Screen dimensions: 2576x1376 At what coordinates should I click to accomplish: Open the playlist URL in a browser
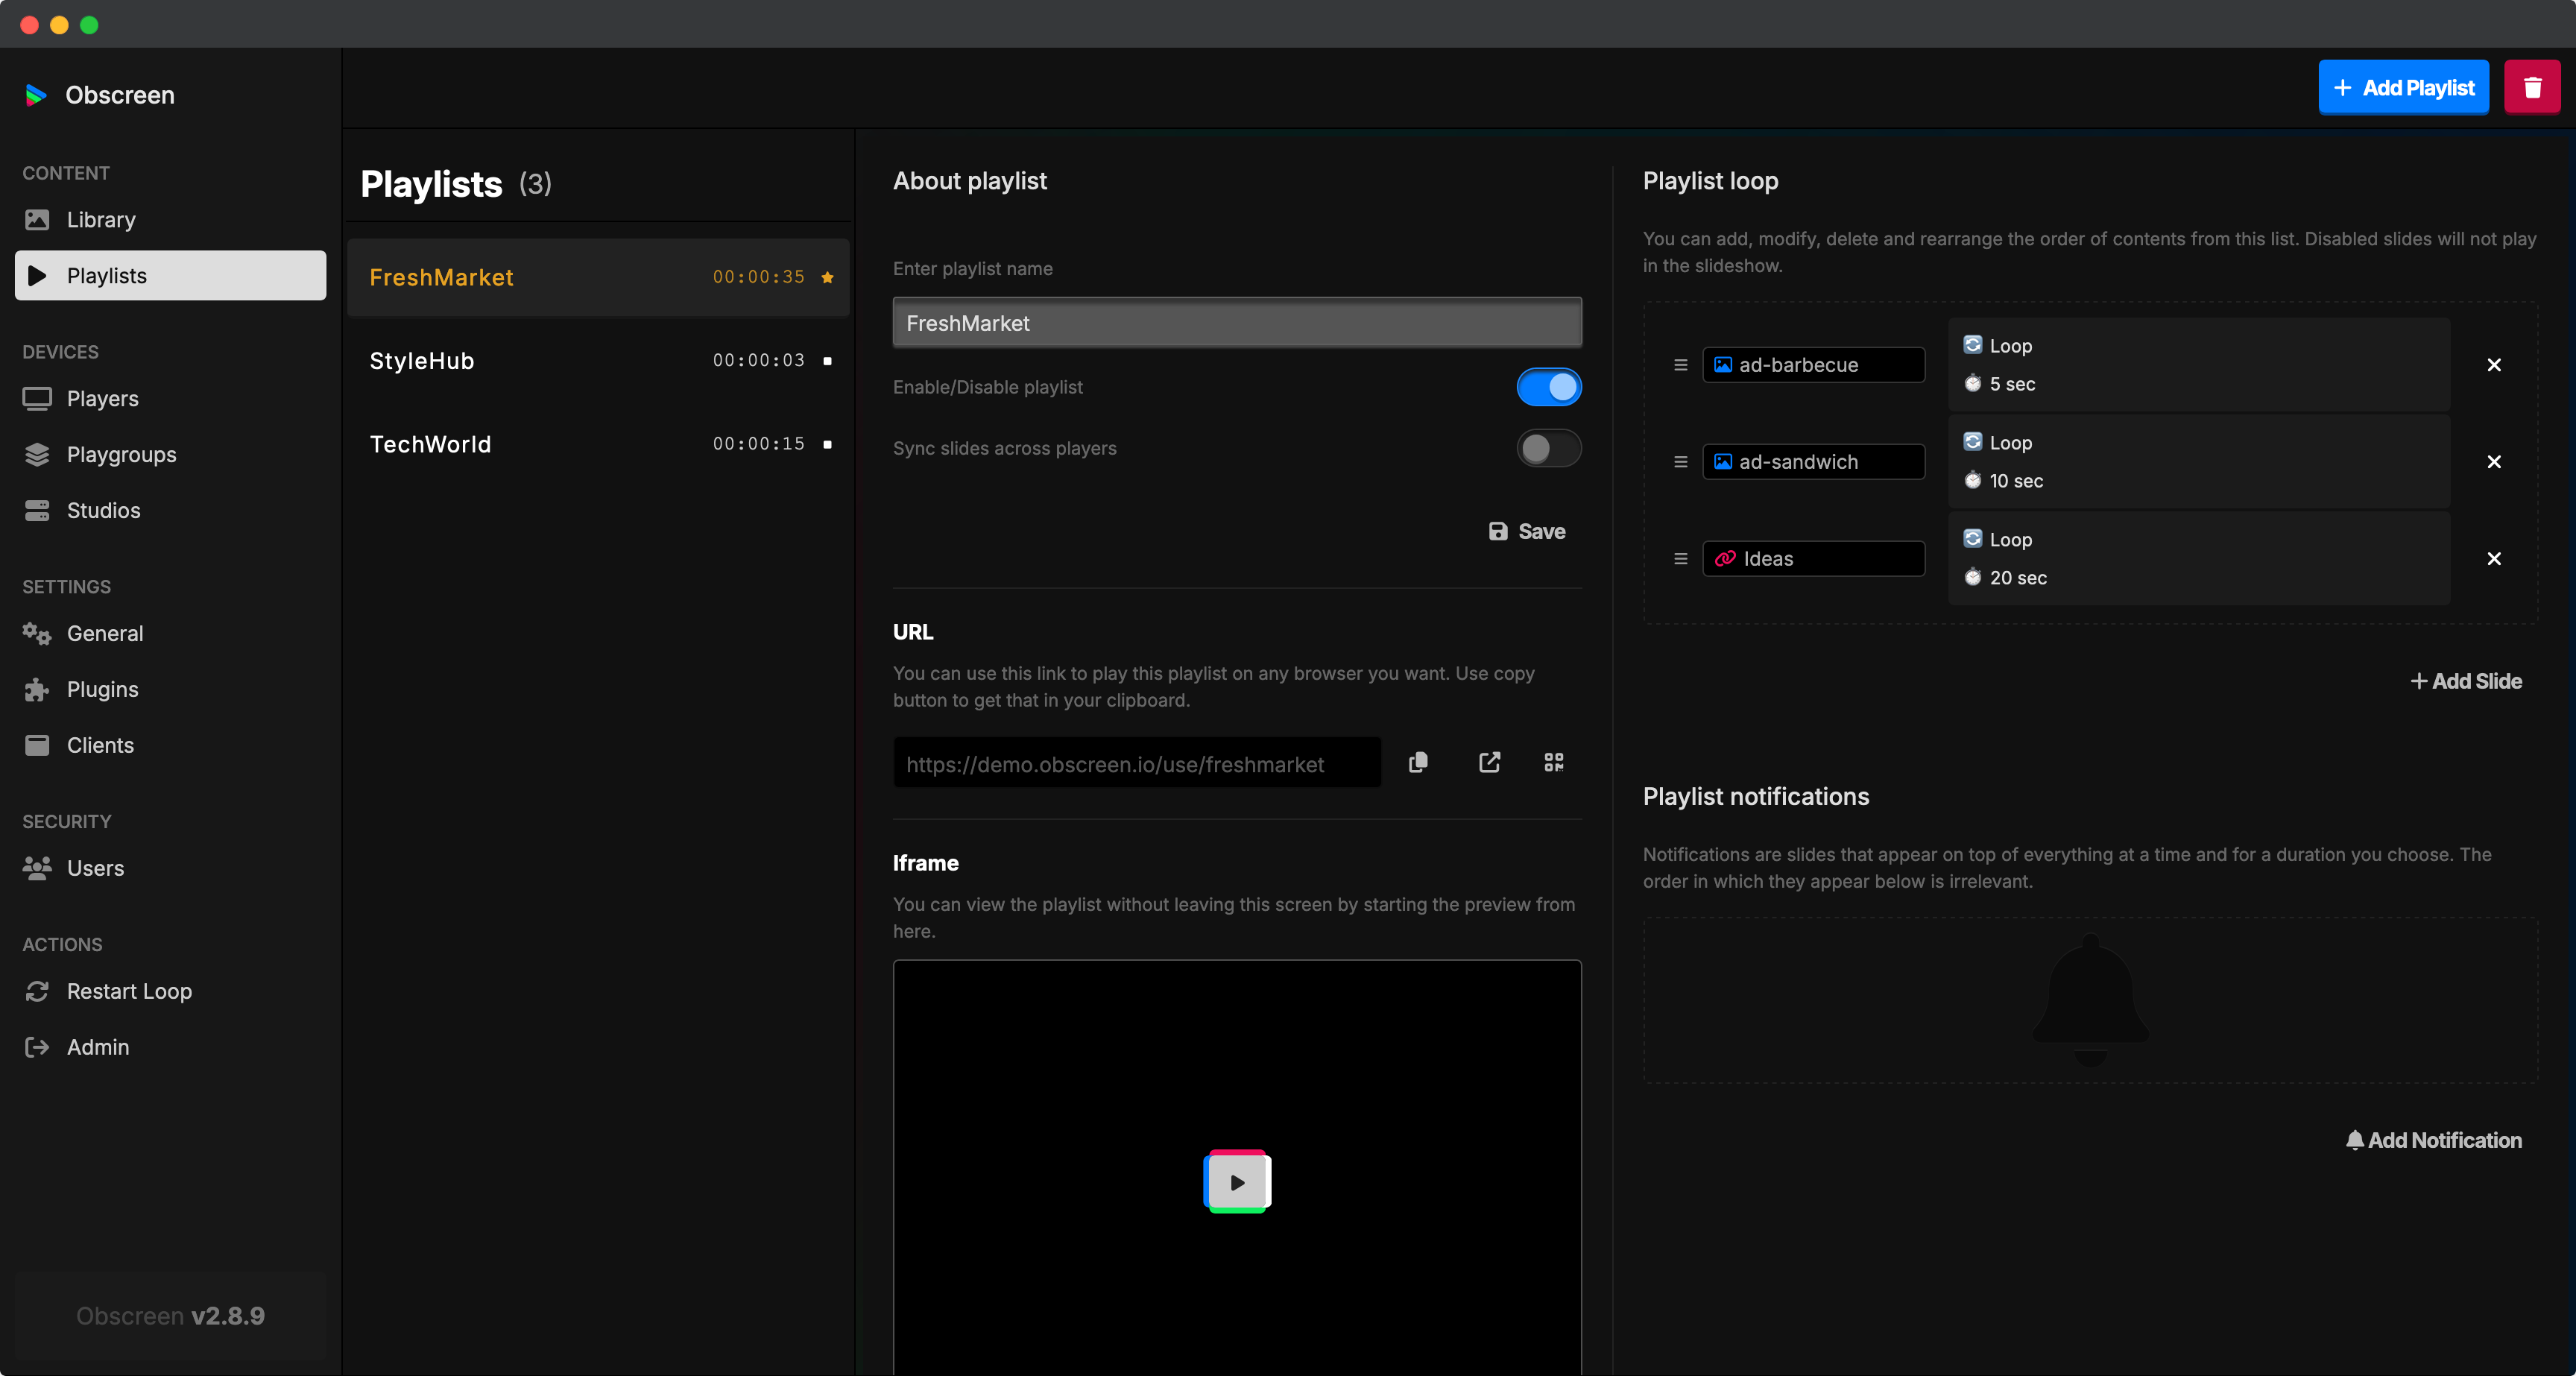(x=1489, y=762)
